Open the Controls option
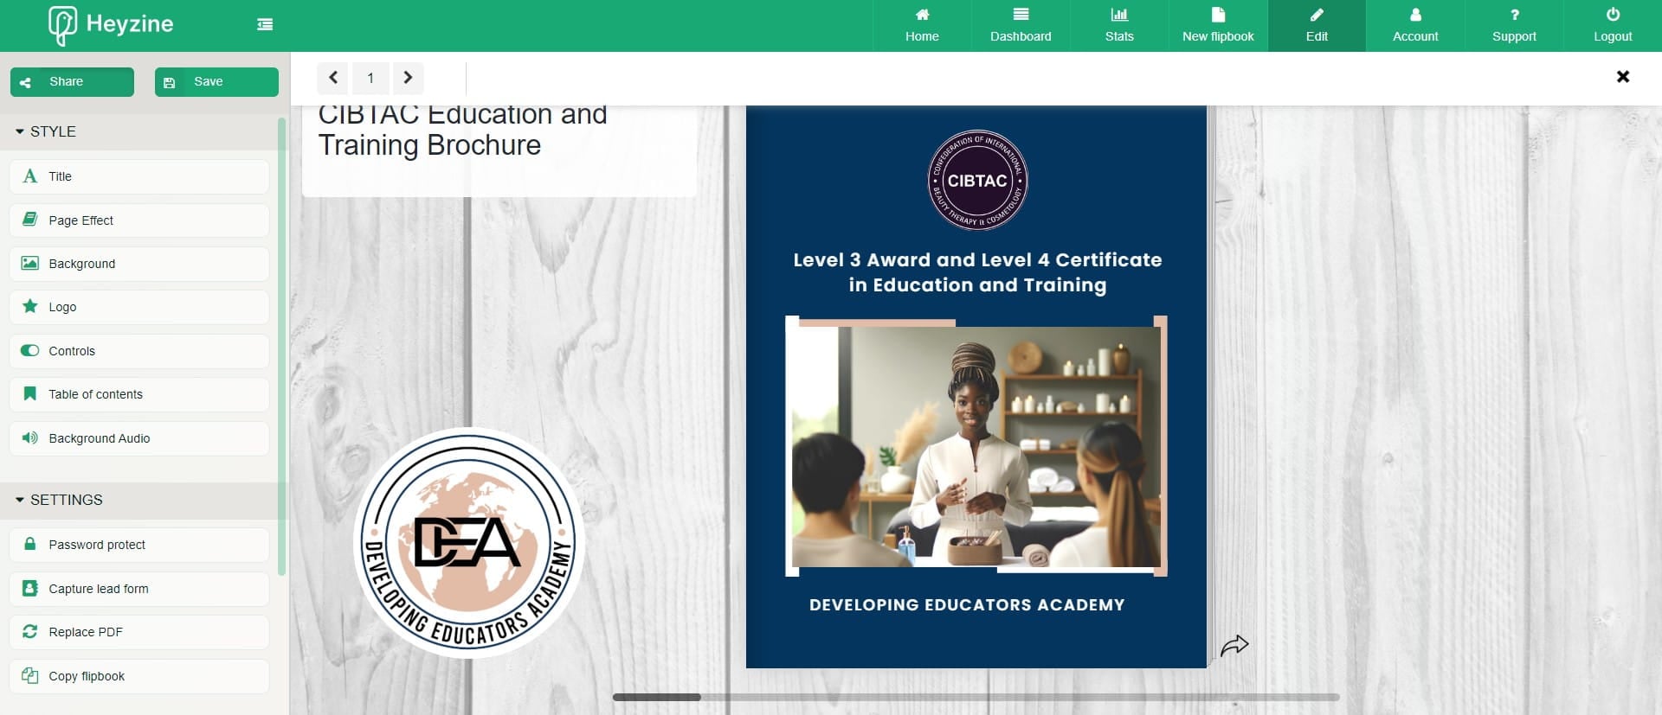1662x715 pixels. (139, 351)
